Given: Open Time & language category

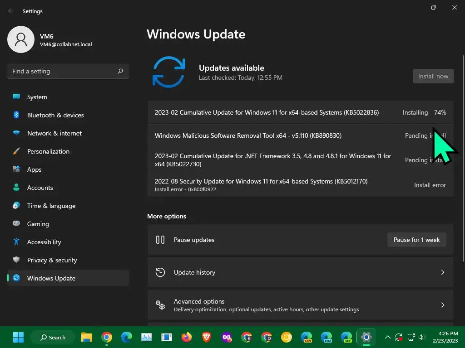Looking at the screenshot, I should click(68, 206).
